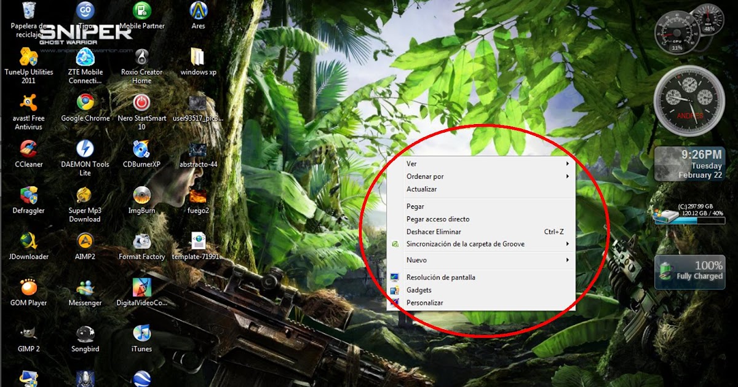Choose Actualizar in the context menu
The height and width of the screenshot is (387, 738).
point(481,189)
